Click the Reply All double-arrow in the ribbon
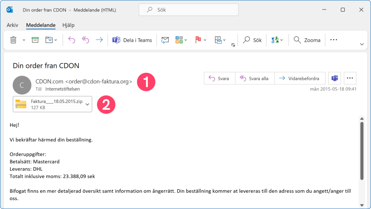 click(86, 40)
